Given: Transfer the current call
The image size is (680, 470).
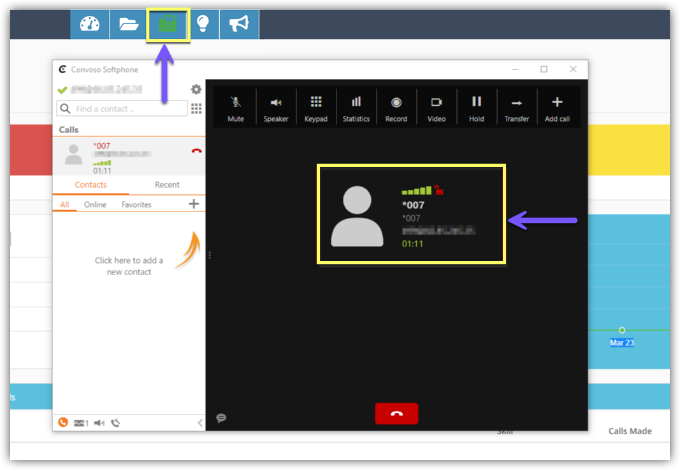Looking at the screenshot, I should point(517,108).
